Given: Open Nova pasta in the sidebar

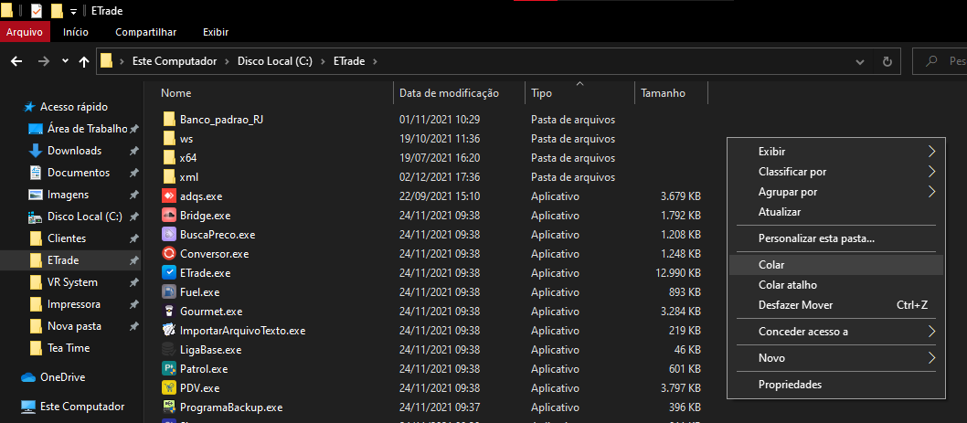Looking at the screenshot, I should point(74,326).
